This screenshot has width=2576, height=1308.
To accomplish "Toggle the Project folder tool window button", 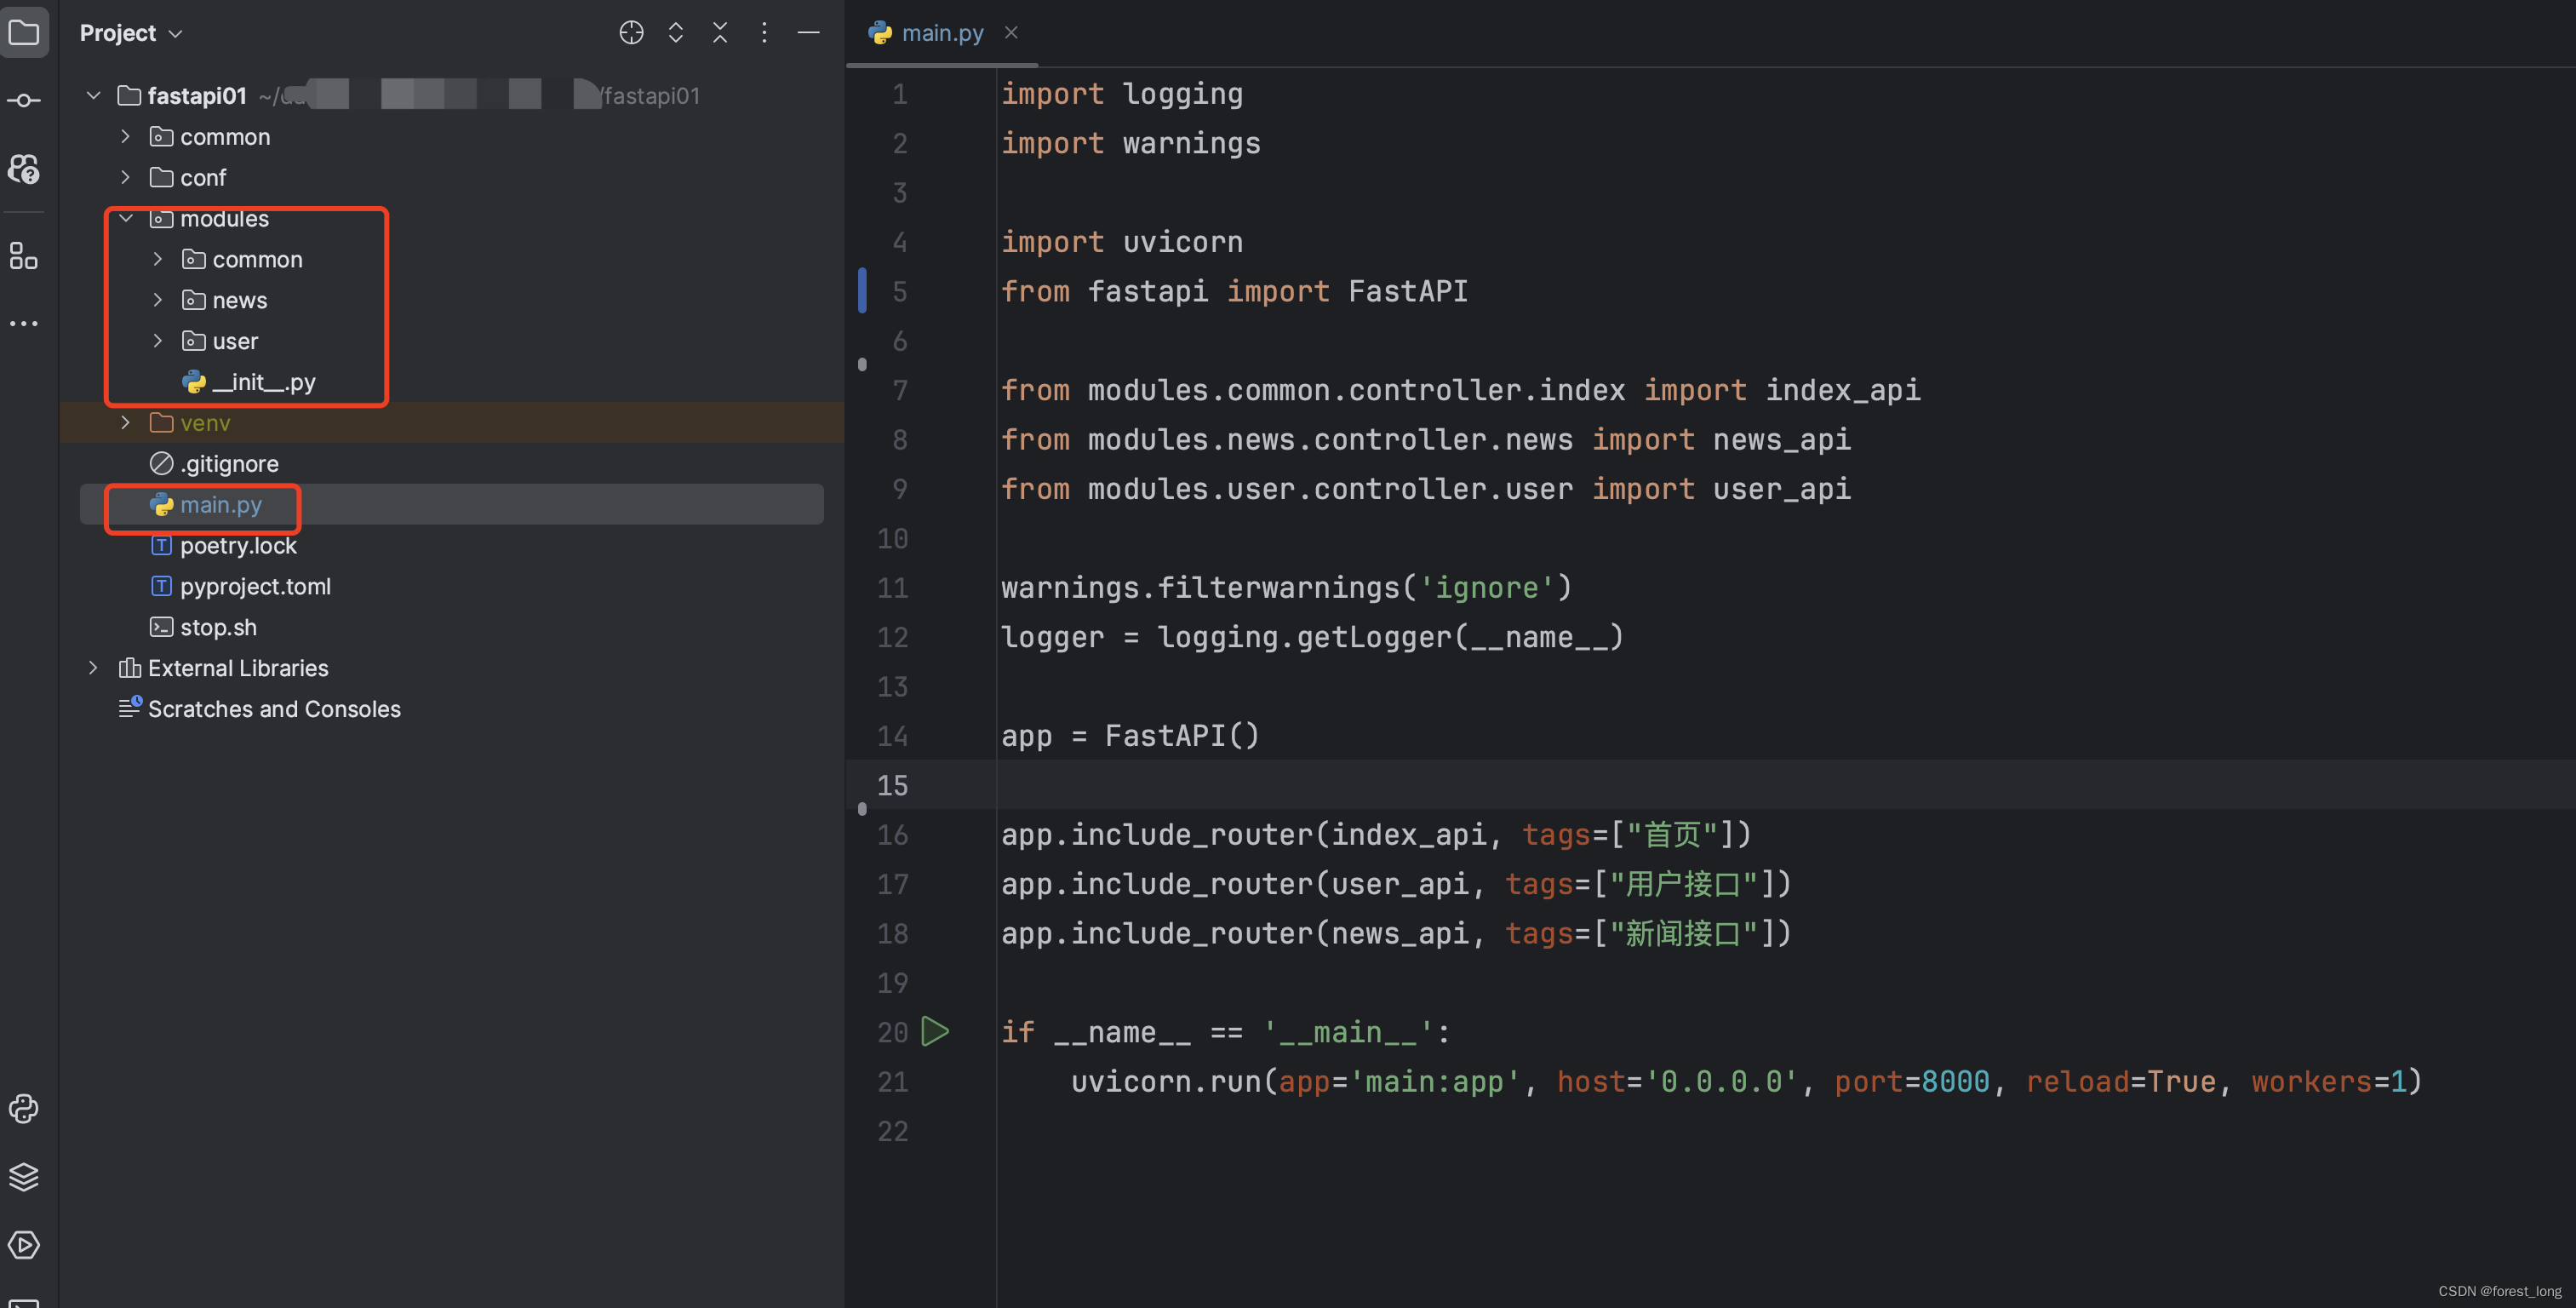I will click(x=24, y=33).
